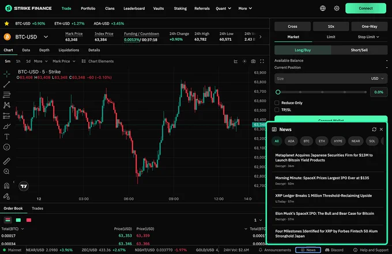Enter fullscreen chart mode
This screenshot has height=254, width=392.
[262, 61]
